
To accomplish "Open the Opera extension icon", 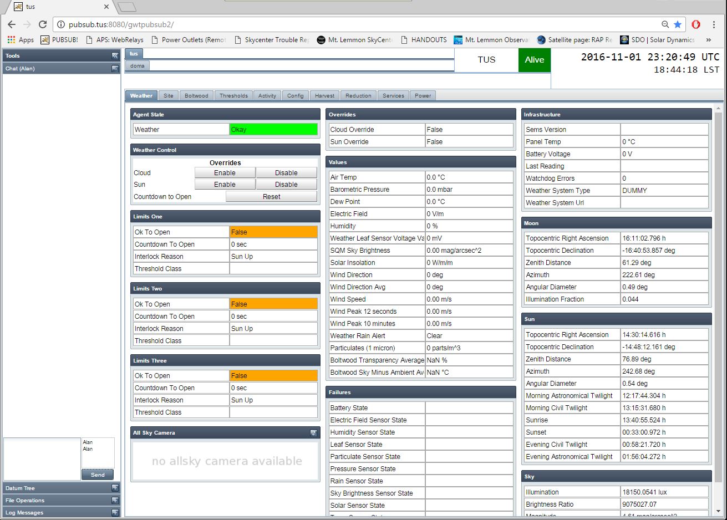I will click(x=696, y=24).
